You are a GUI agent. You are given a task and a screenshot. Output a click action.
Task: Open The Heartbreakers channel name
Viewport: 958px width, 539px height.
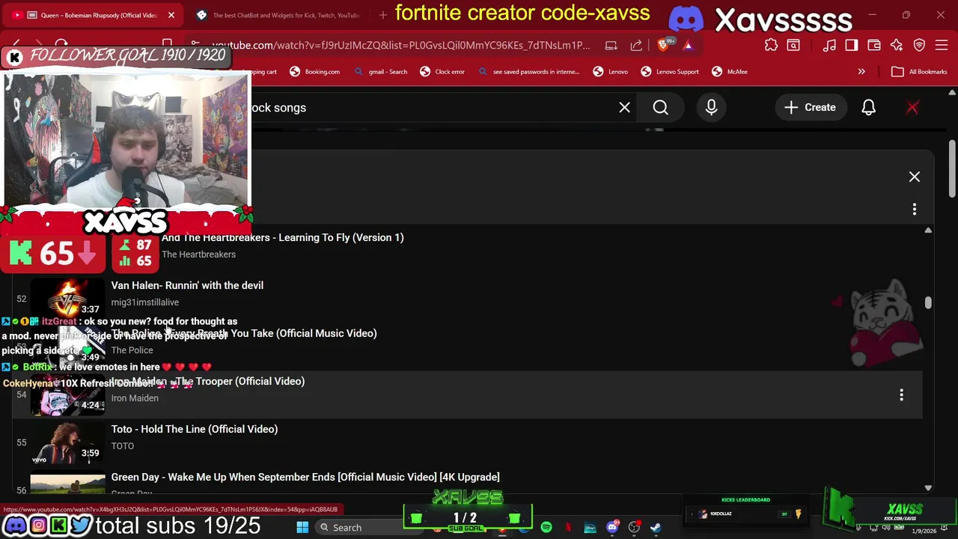point(198,255)
